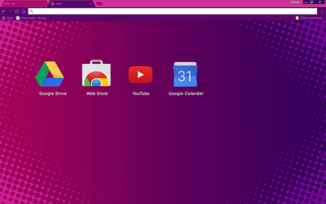The image size is (326, 204).
Task: Expand the Other bookmarks folder
Action: [x=309, y=18]
